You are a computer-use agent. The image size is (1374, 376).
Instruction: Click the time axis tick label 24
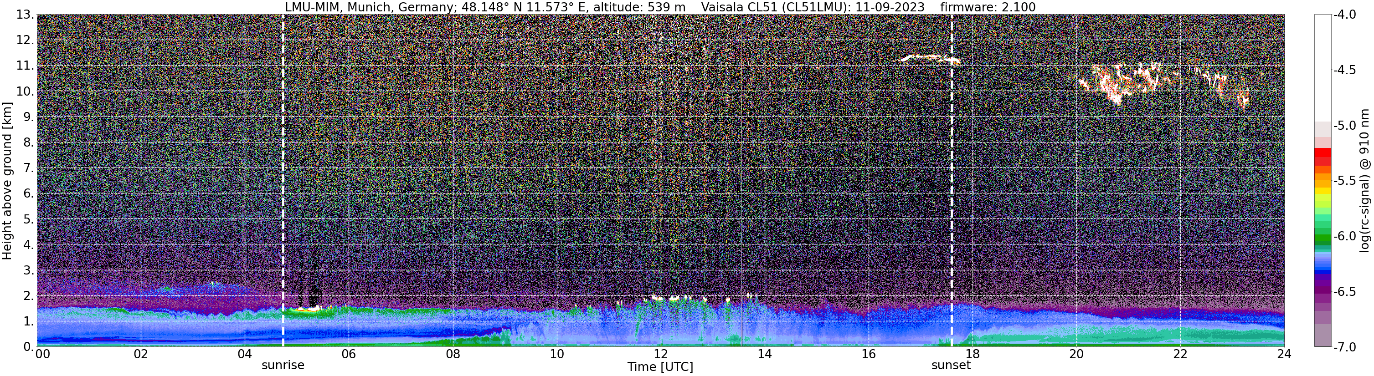coord(1284,354)
